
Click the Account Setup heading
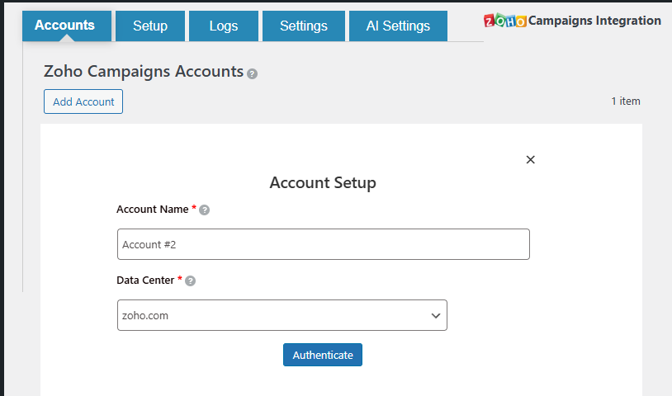[323, 182]
